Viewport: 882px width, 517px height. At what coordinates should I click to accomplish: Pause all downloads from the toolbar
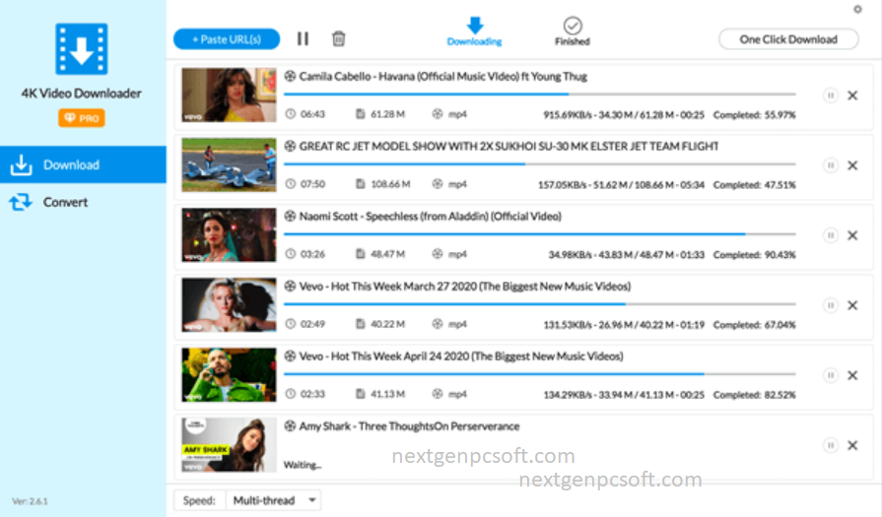coord(303,38)
